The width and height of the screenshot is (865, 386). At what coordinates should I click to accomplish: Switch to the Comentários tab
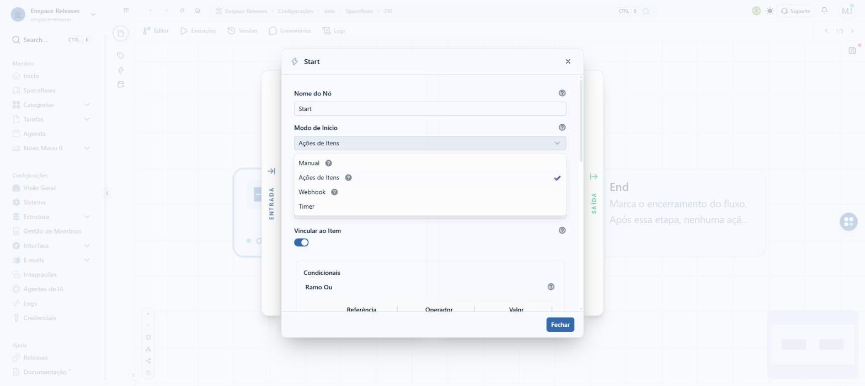pyautogui.click(x=290, y=31)
